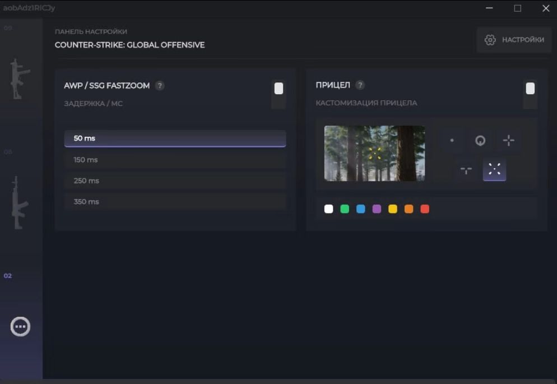
Task: Select the dot crosshair style
Action: (x=452, y=141)
